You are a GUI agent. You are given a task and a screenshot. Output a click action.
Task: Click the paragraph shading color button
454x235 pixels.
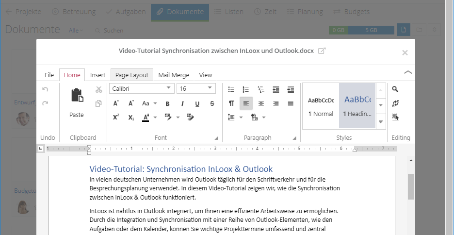[x=255, y=117]
